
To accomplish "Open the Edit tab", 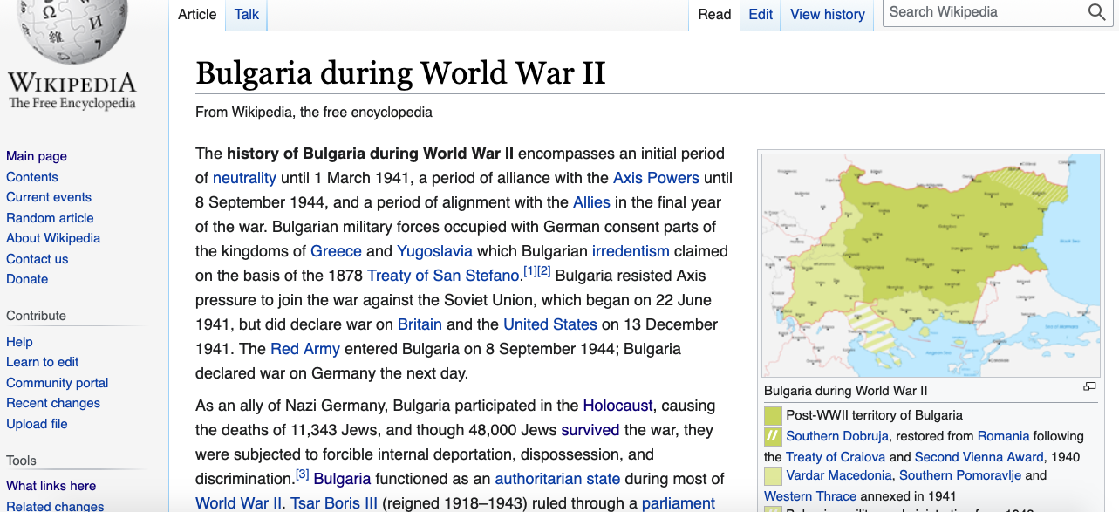I will coord(761,14).
